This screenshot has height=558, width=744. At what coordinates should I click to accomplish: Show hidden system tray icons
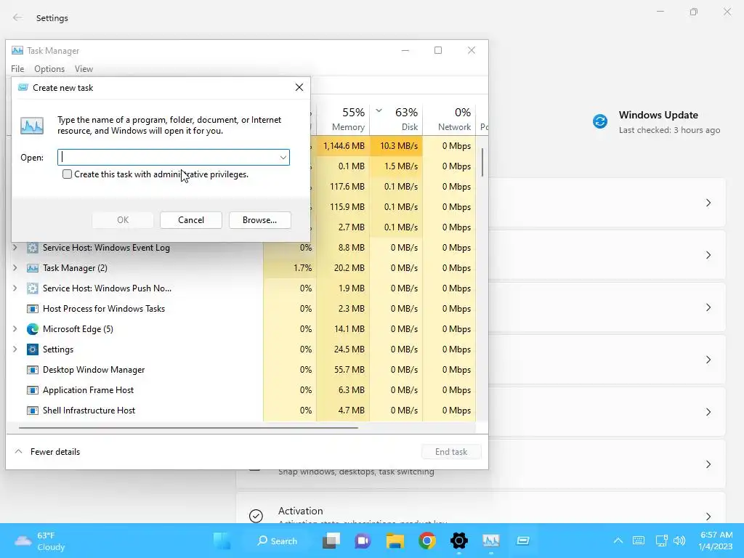click(x=618, y=541)
